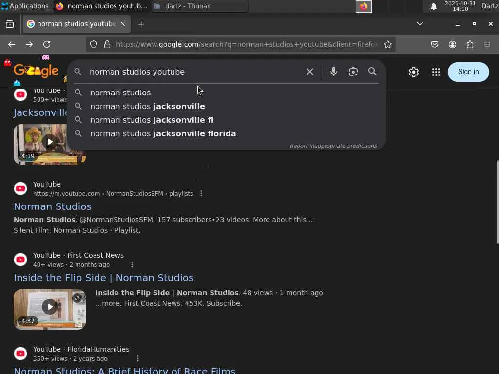The height and width of the screenshot is (374, 499).
Task: Expand the list all tabs chevron
Action: pyautogui.click(x=420, y=24)
